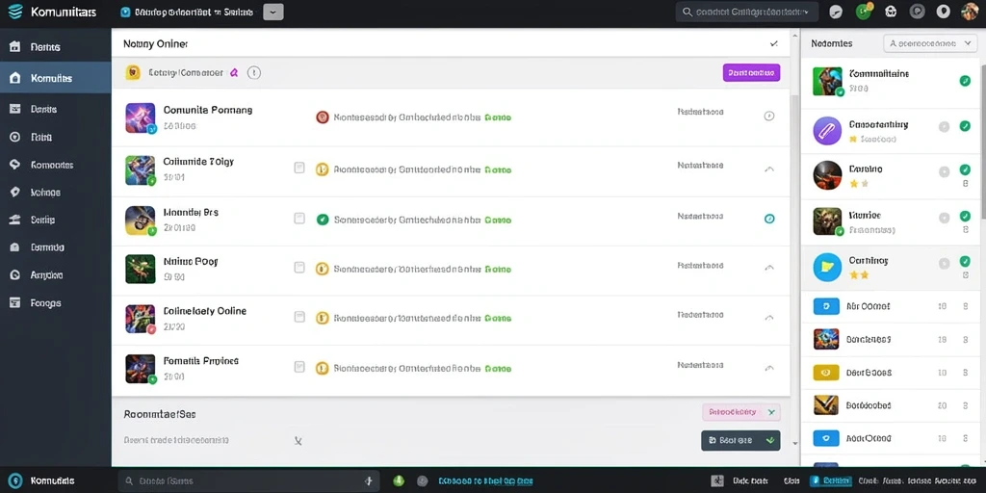Viewport: 986px width, 493px height.
Task: Select Nir COmet in the right list
Action: pyautogui.click(x=890, y=307)
